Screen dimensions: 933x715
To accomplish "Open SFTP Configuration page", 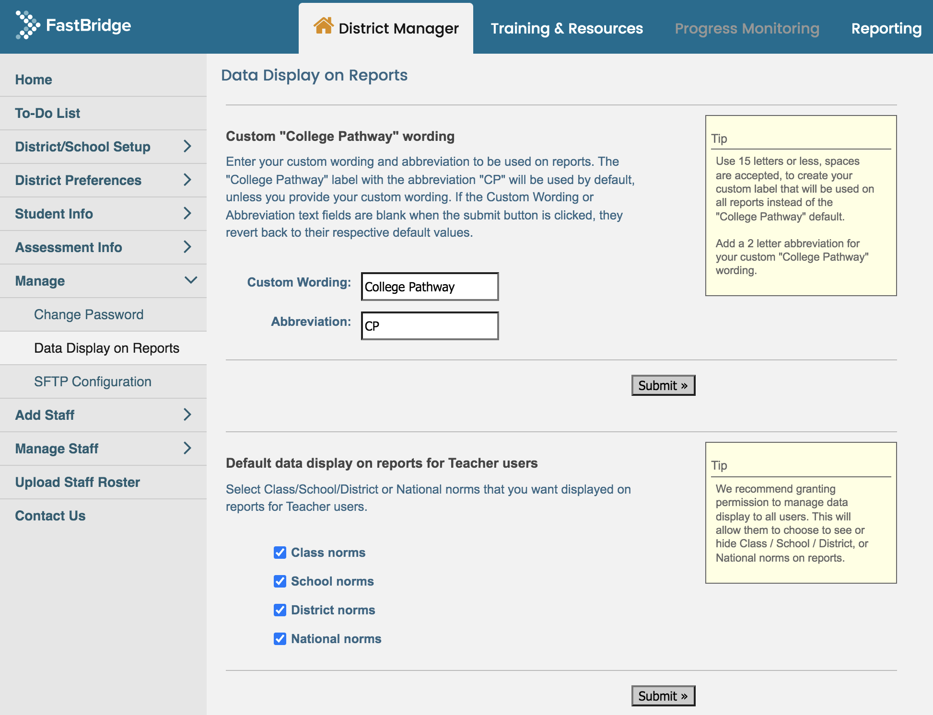I will click(103, 381).
